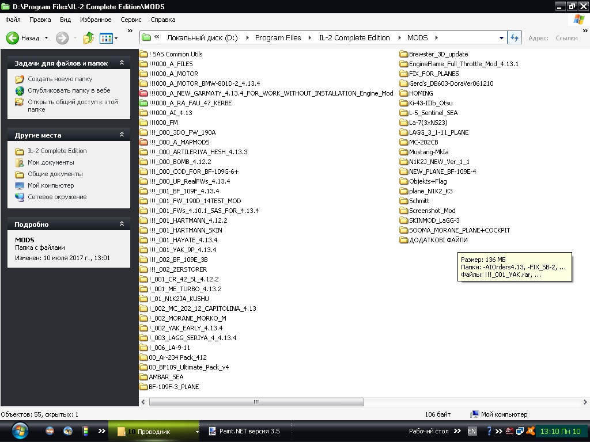Click the Сетевое окружение icon

[20, 197]
